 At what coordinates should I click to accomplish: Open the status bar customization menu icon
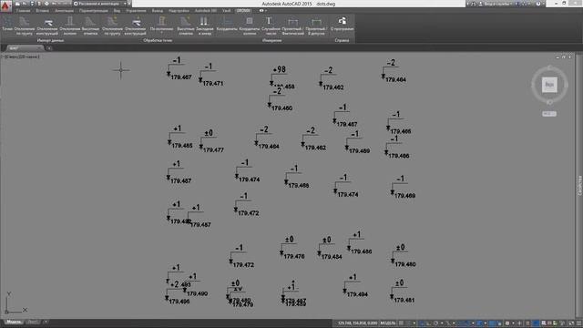(578, 323)
